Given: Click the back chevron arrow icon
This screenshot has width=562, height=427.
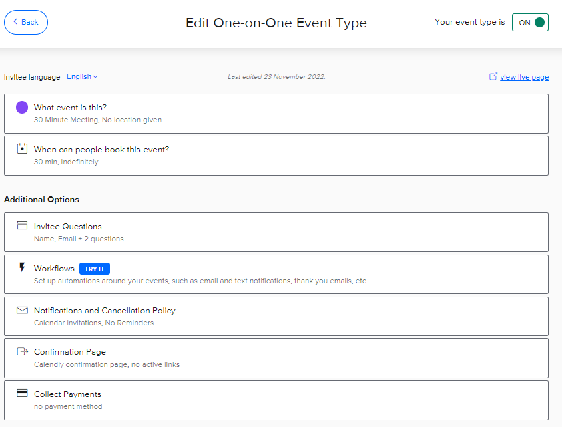Looking at the screenshot, I should click(x=15, y=22).
